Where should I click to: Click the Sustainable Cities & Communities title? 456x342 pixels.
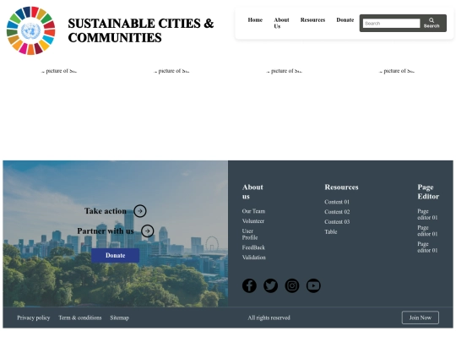click(141, 30)
